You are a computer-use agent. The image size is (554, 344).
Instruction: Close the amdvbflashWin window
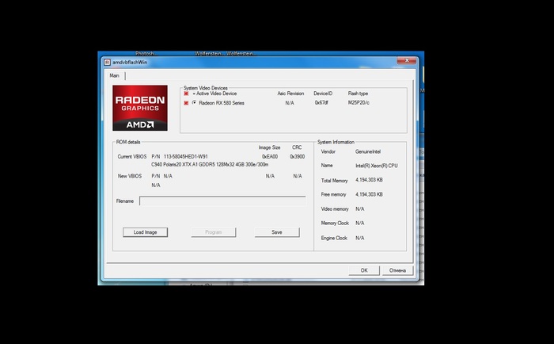pyautogui.click(x=407, y=60)
